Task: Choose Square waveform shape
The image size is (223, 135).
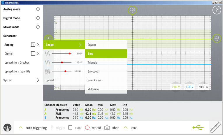Action: pos(106,45)
